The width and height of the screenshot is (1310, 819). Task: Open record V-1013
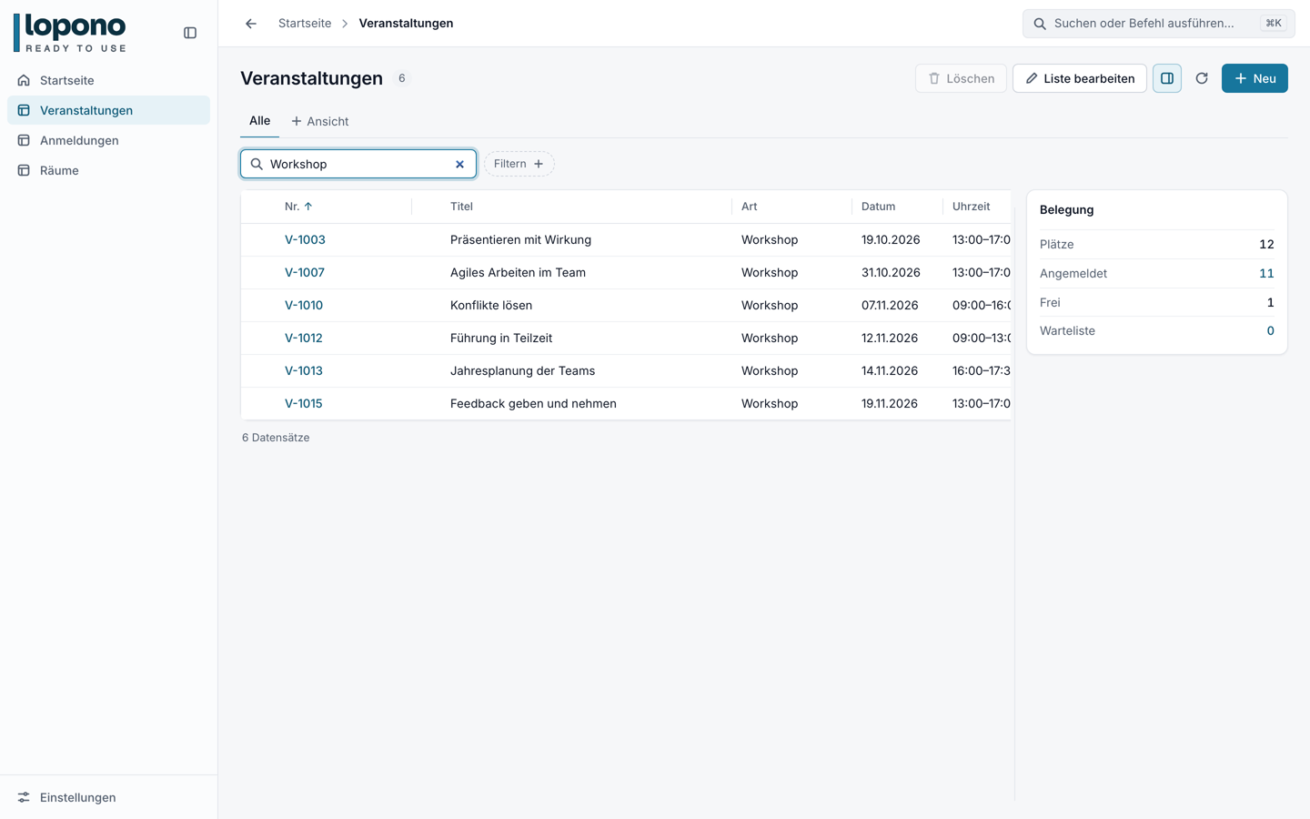point(304,371)
